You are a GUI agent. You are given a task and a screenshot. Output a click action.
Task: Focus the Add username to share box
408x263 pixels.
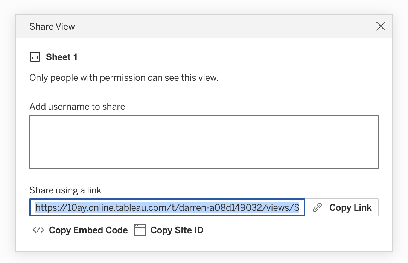(x=204, y=142)
